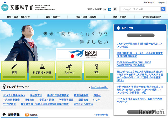
Task: Expand the 教育 tile dropdown arrow
Action: [x=14, y=77]
